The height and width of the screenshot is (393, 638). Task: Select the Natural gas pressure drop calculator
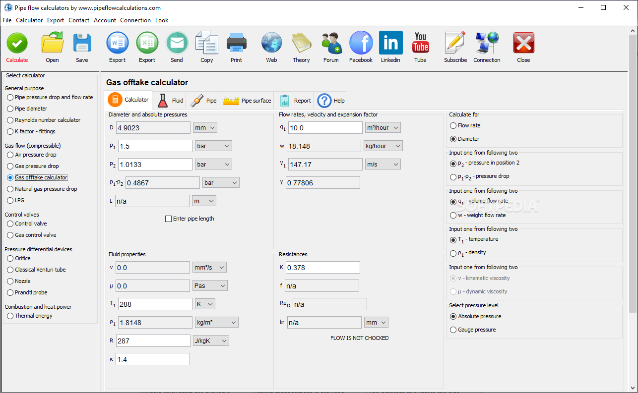[x=42, y=189]
